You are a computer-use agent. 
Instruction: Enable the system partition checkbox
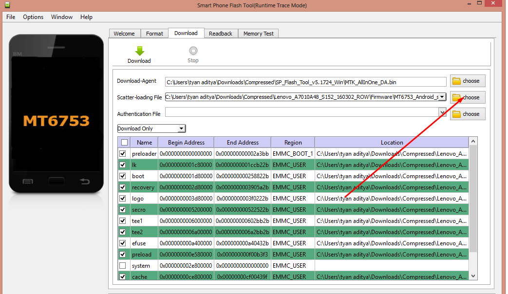123,266
